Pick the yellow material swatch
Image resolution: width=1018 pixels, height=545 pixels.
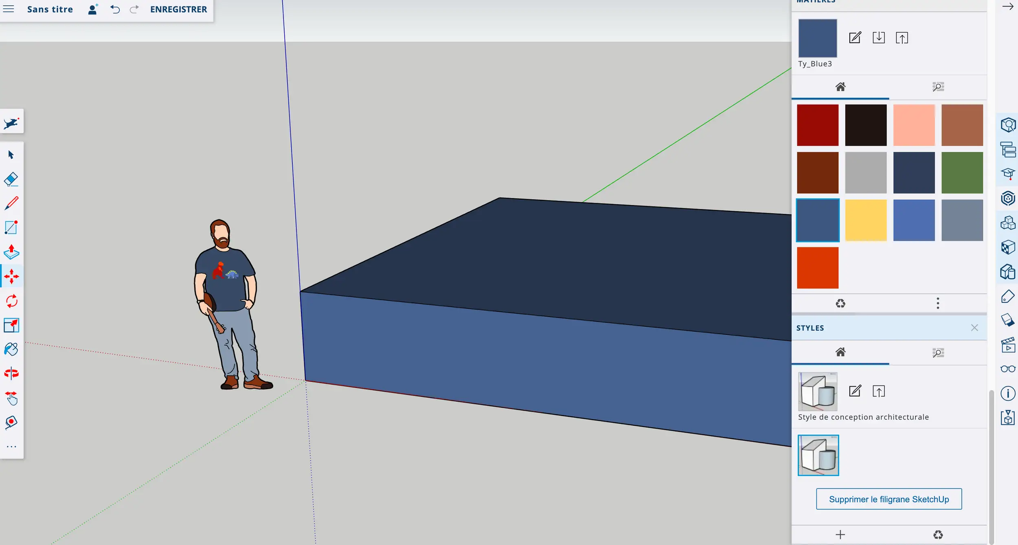866,220
